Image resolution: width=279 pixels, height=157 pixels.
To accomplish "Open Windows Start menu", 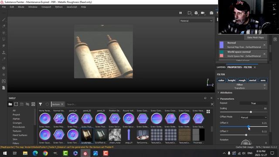I will pos(5,153).
